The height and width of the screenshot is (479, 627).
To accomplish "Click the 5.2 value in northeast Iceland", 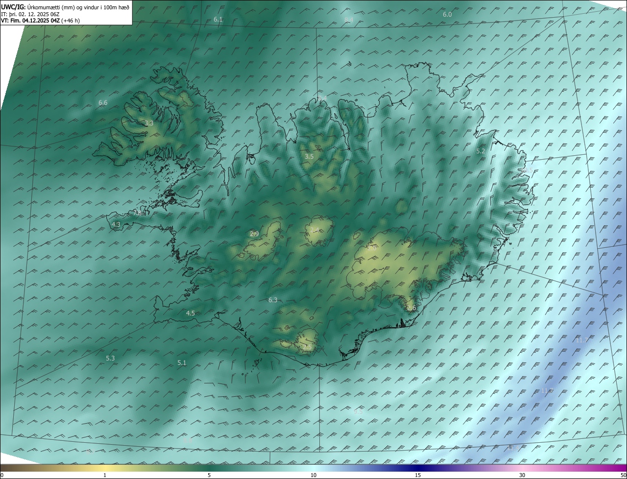I will tap(481, 151).
